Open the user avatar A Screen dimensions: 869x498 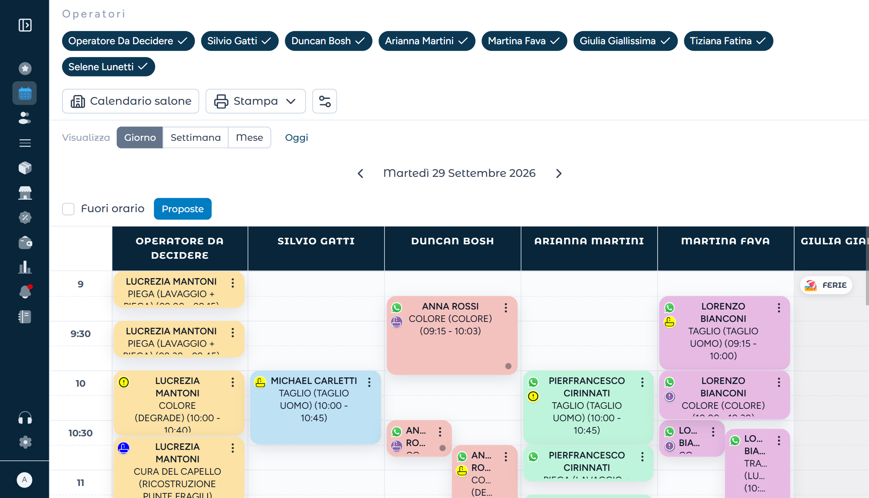point(24,480)
